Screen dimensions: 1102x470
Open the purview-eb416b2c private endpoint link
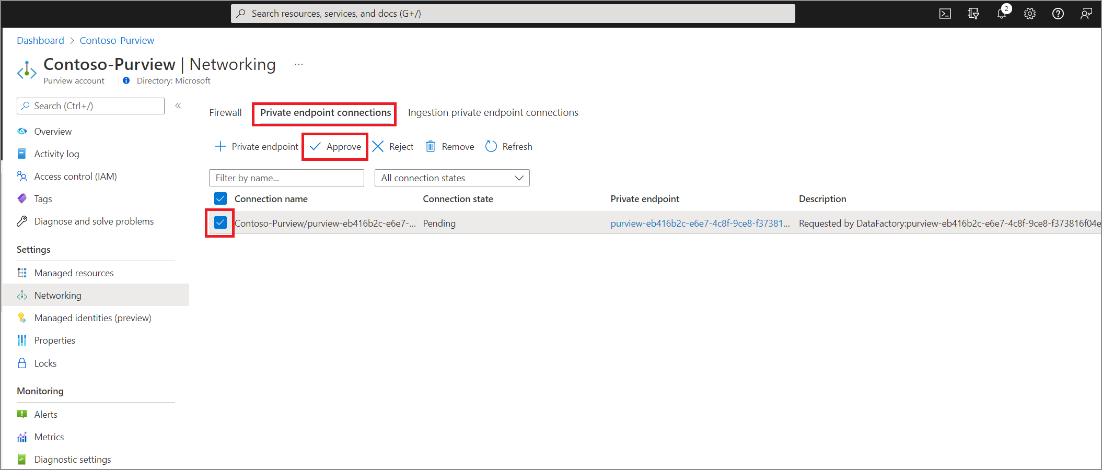point(700,223)
